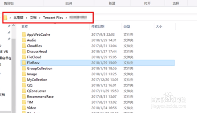This screenshot has height=113, width=197.
Task: Click the AppWebCache folder name
Action: tap(39, 35)
